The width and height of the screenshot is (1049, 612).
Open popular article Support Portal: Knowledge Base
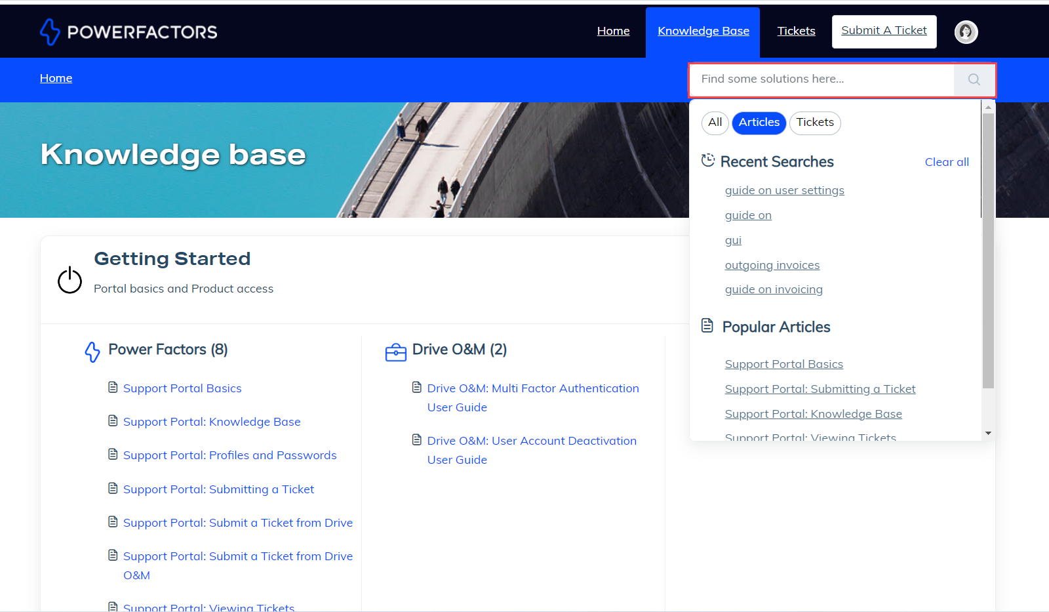[x=813, y=414]
